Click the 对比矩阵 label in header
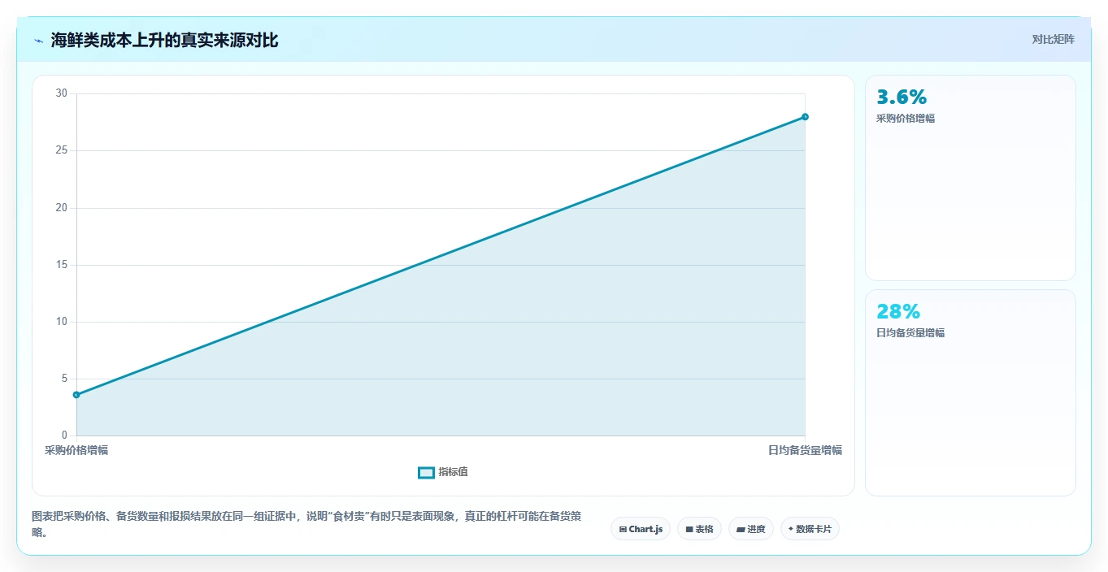1108x572 pixels. (x=1054, y=39)
